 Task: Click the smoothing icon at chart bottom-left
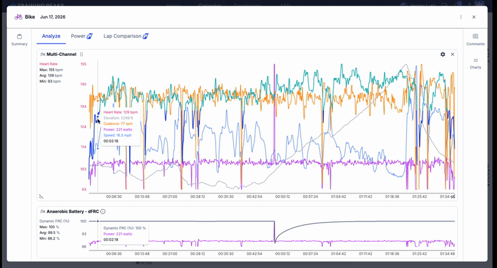[x=41, y=196]
